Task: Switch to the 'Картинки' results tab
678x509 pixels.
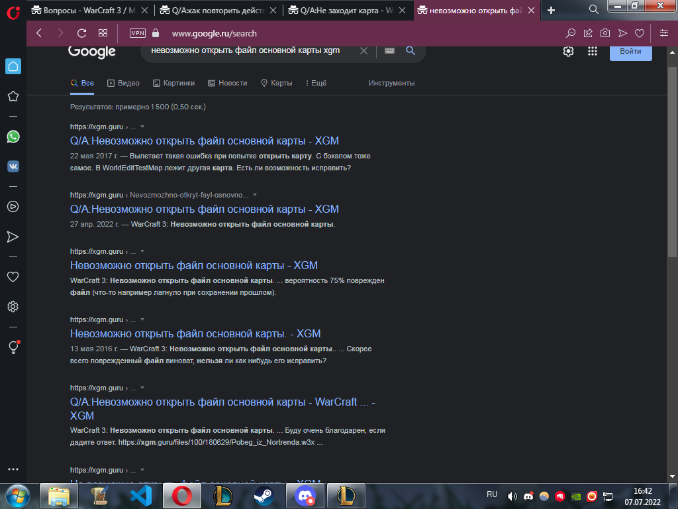Action: (x=174, y=83)
